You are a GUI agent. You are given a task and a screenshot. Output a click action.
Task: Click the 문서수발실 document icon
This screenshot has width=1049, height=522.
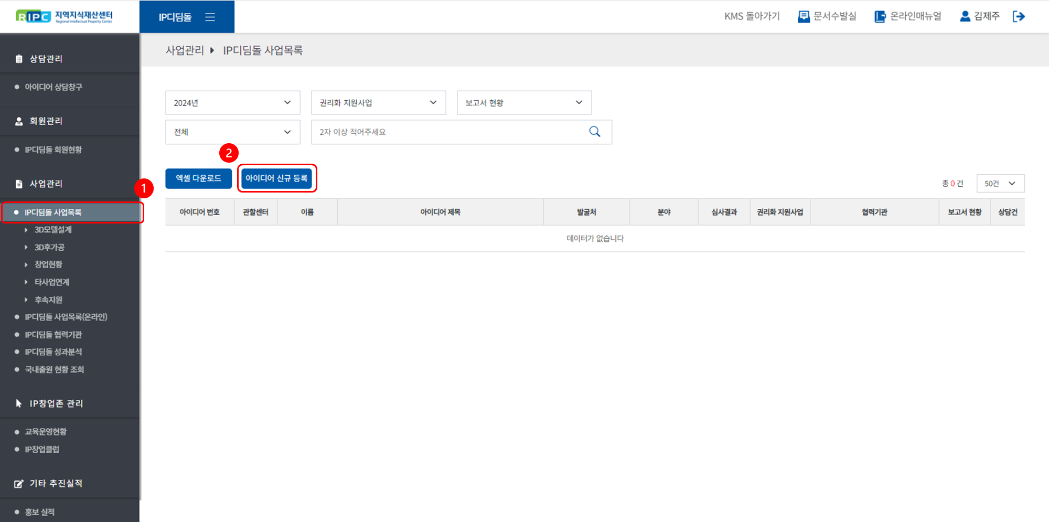(803, 17)
